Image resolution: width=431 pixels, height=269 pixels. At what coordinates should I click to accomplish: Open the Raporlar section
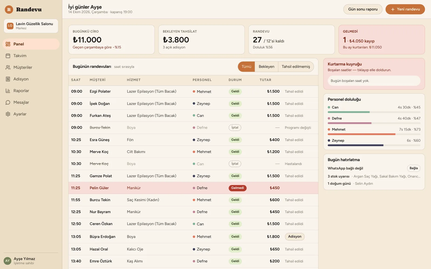coord(31,91)
